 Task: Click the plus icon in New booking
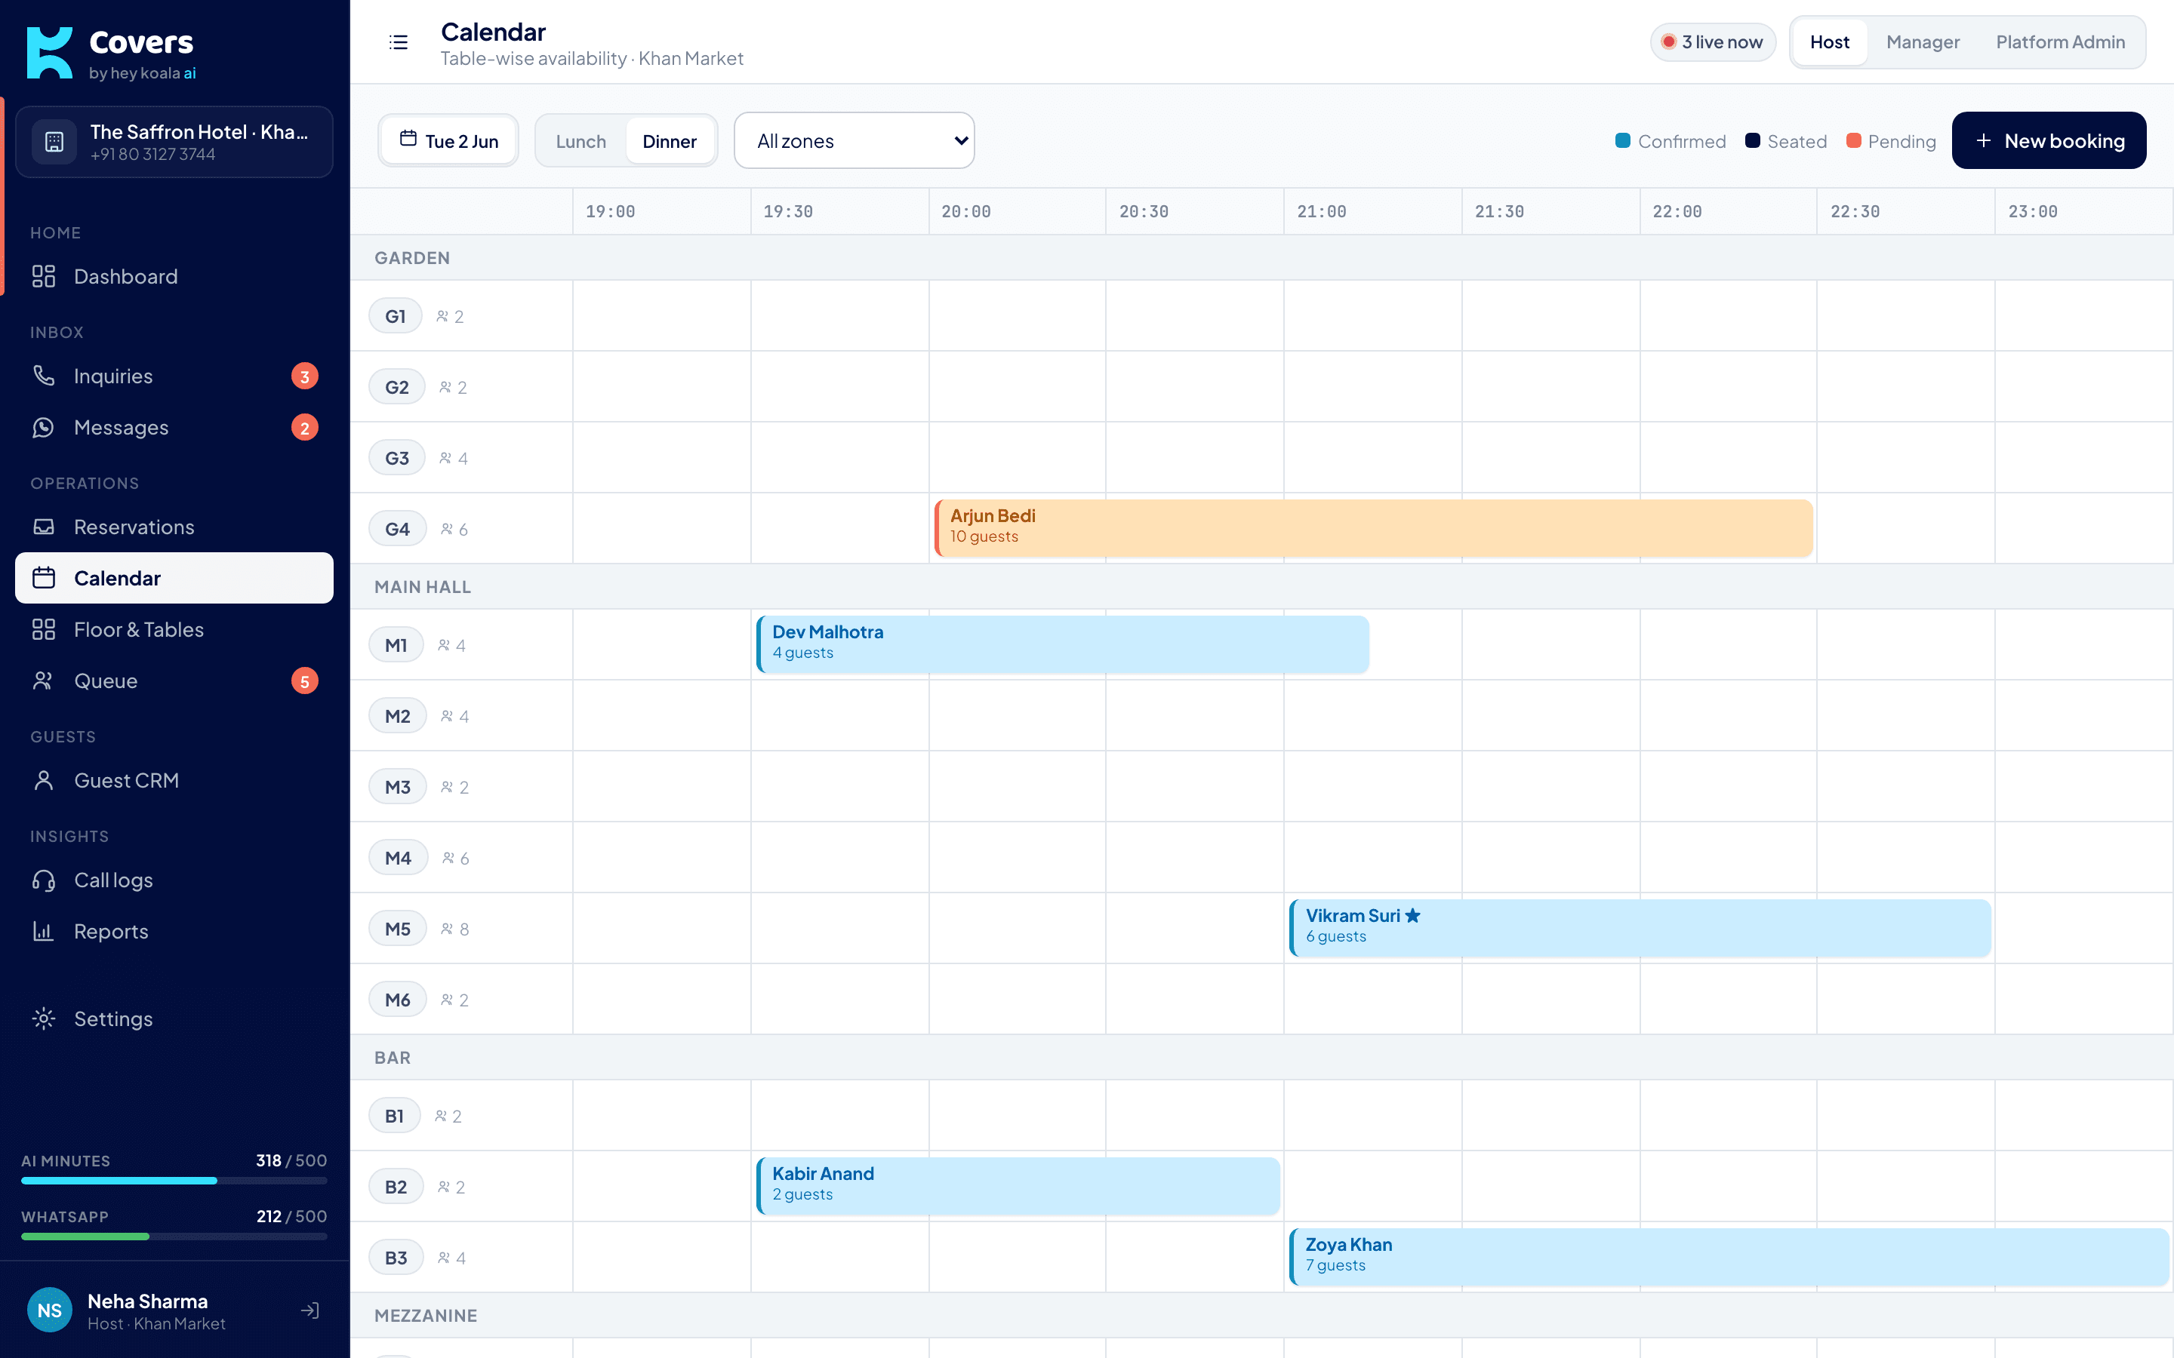click(1984, 141)
